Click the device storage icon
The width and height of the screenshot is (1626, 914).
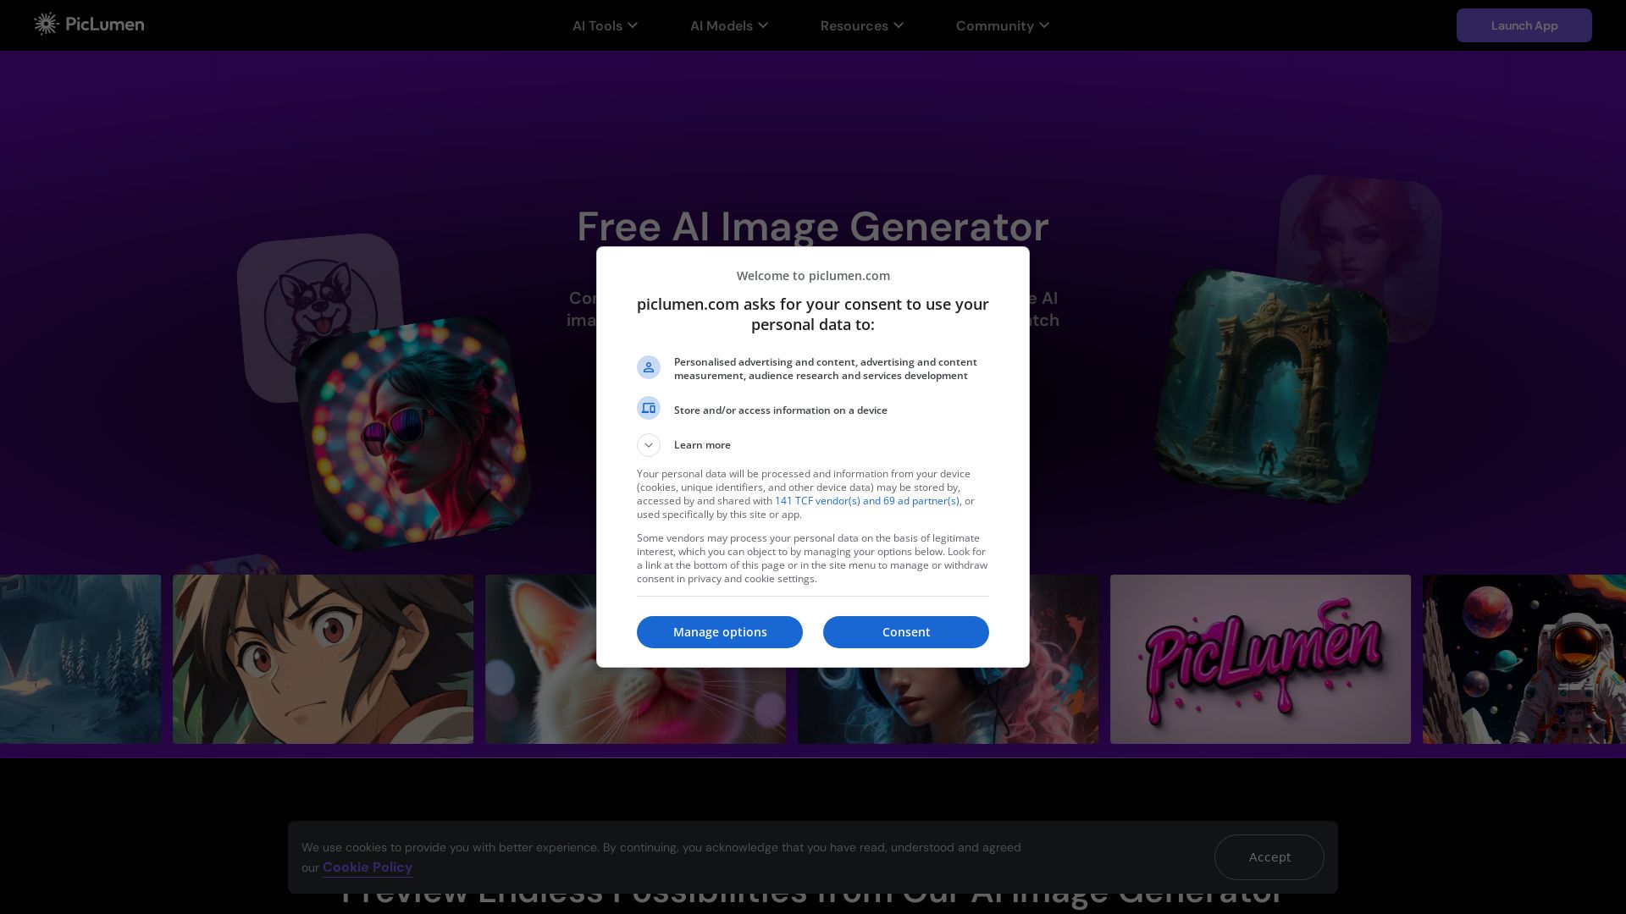coord(649,409)
